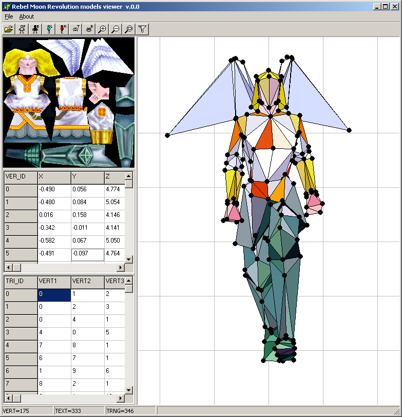Select VERT1 cell showing 7 in triangle 4

pyautogui.click(x=54, y=346)
